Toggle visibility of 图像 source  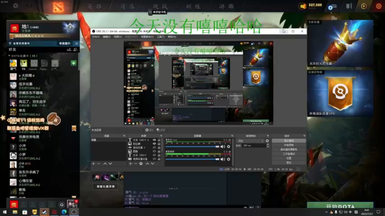(154, 151)
